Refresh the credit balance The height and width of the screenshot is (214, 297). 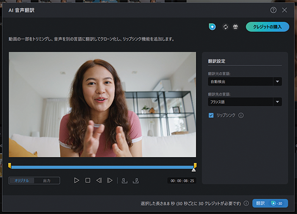(x=225, y=27)
